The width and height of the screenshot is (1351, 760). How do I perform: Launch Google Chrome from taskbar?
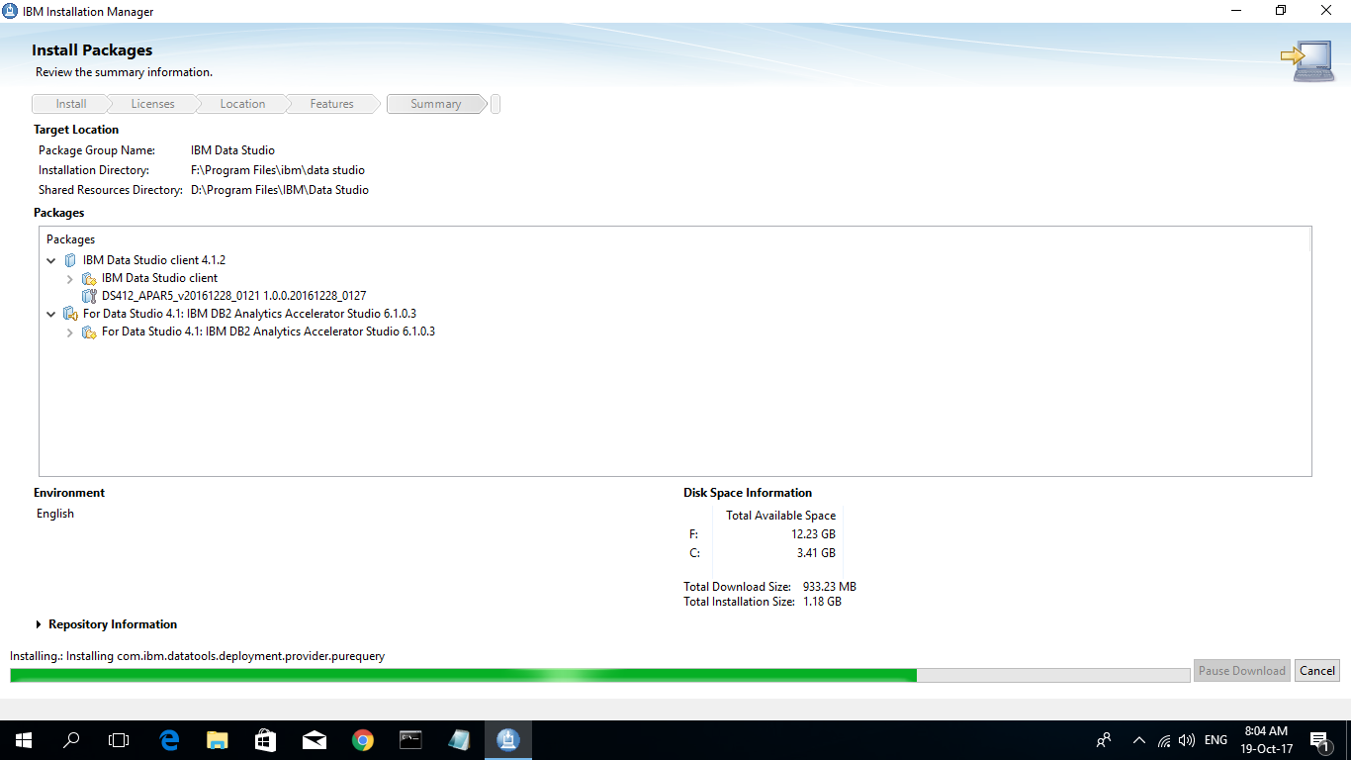click(363, 739)
